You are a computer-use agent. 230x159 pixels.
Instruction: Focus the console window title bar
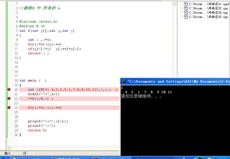pos(175,81)
